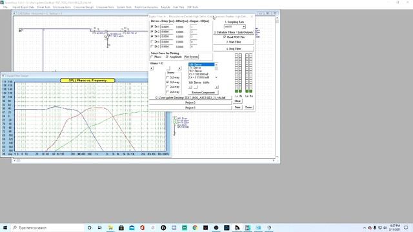413x232 pixels.
Task: Click the Cortana circle icon
Action: click(x=89, y=227)
